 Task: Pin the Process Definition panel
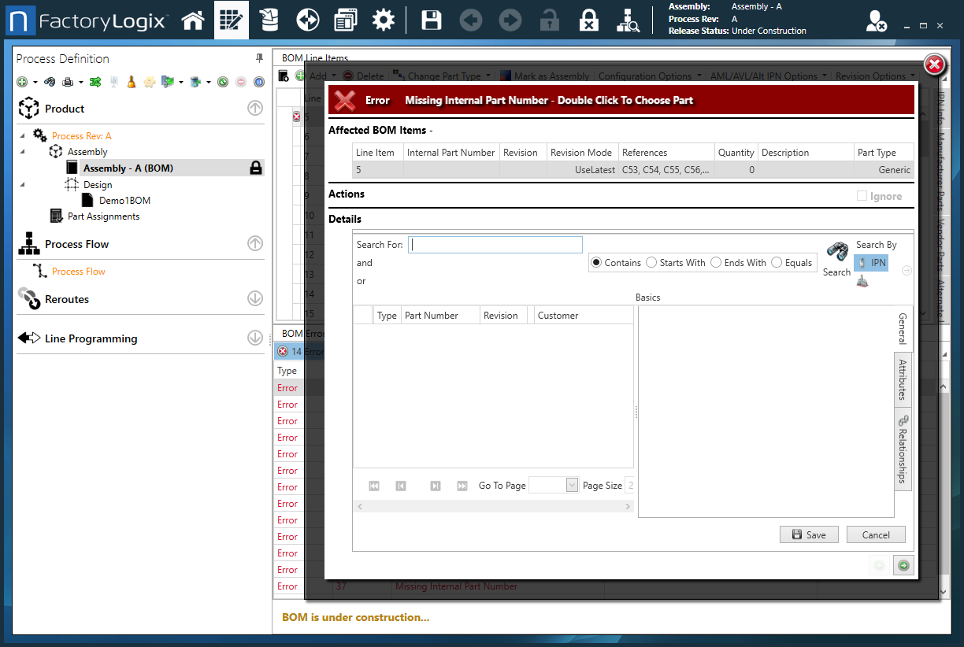(x=258, y=57)
